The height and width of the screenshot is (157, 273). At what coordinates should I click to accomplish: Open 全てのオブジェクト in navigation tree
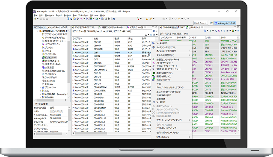(x=51, y=45)
